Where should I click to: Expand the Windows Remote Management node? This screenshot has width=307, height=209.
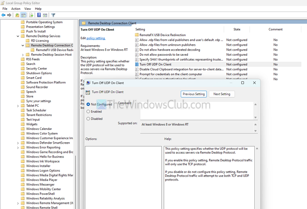(x=18, y=203)
